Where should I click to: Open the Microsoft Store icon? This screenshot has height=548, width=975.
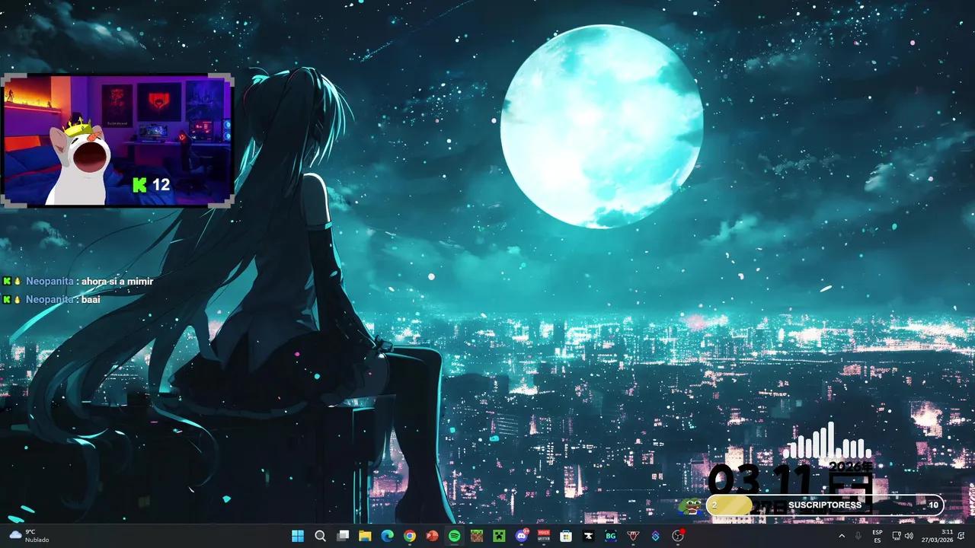566,536
